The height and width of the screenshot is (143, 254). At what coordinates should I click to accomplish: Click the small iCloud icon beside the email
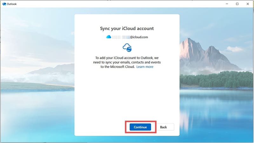109,37
